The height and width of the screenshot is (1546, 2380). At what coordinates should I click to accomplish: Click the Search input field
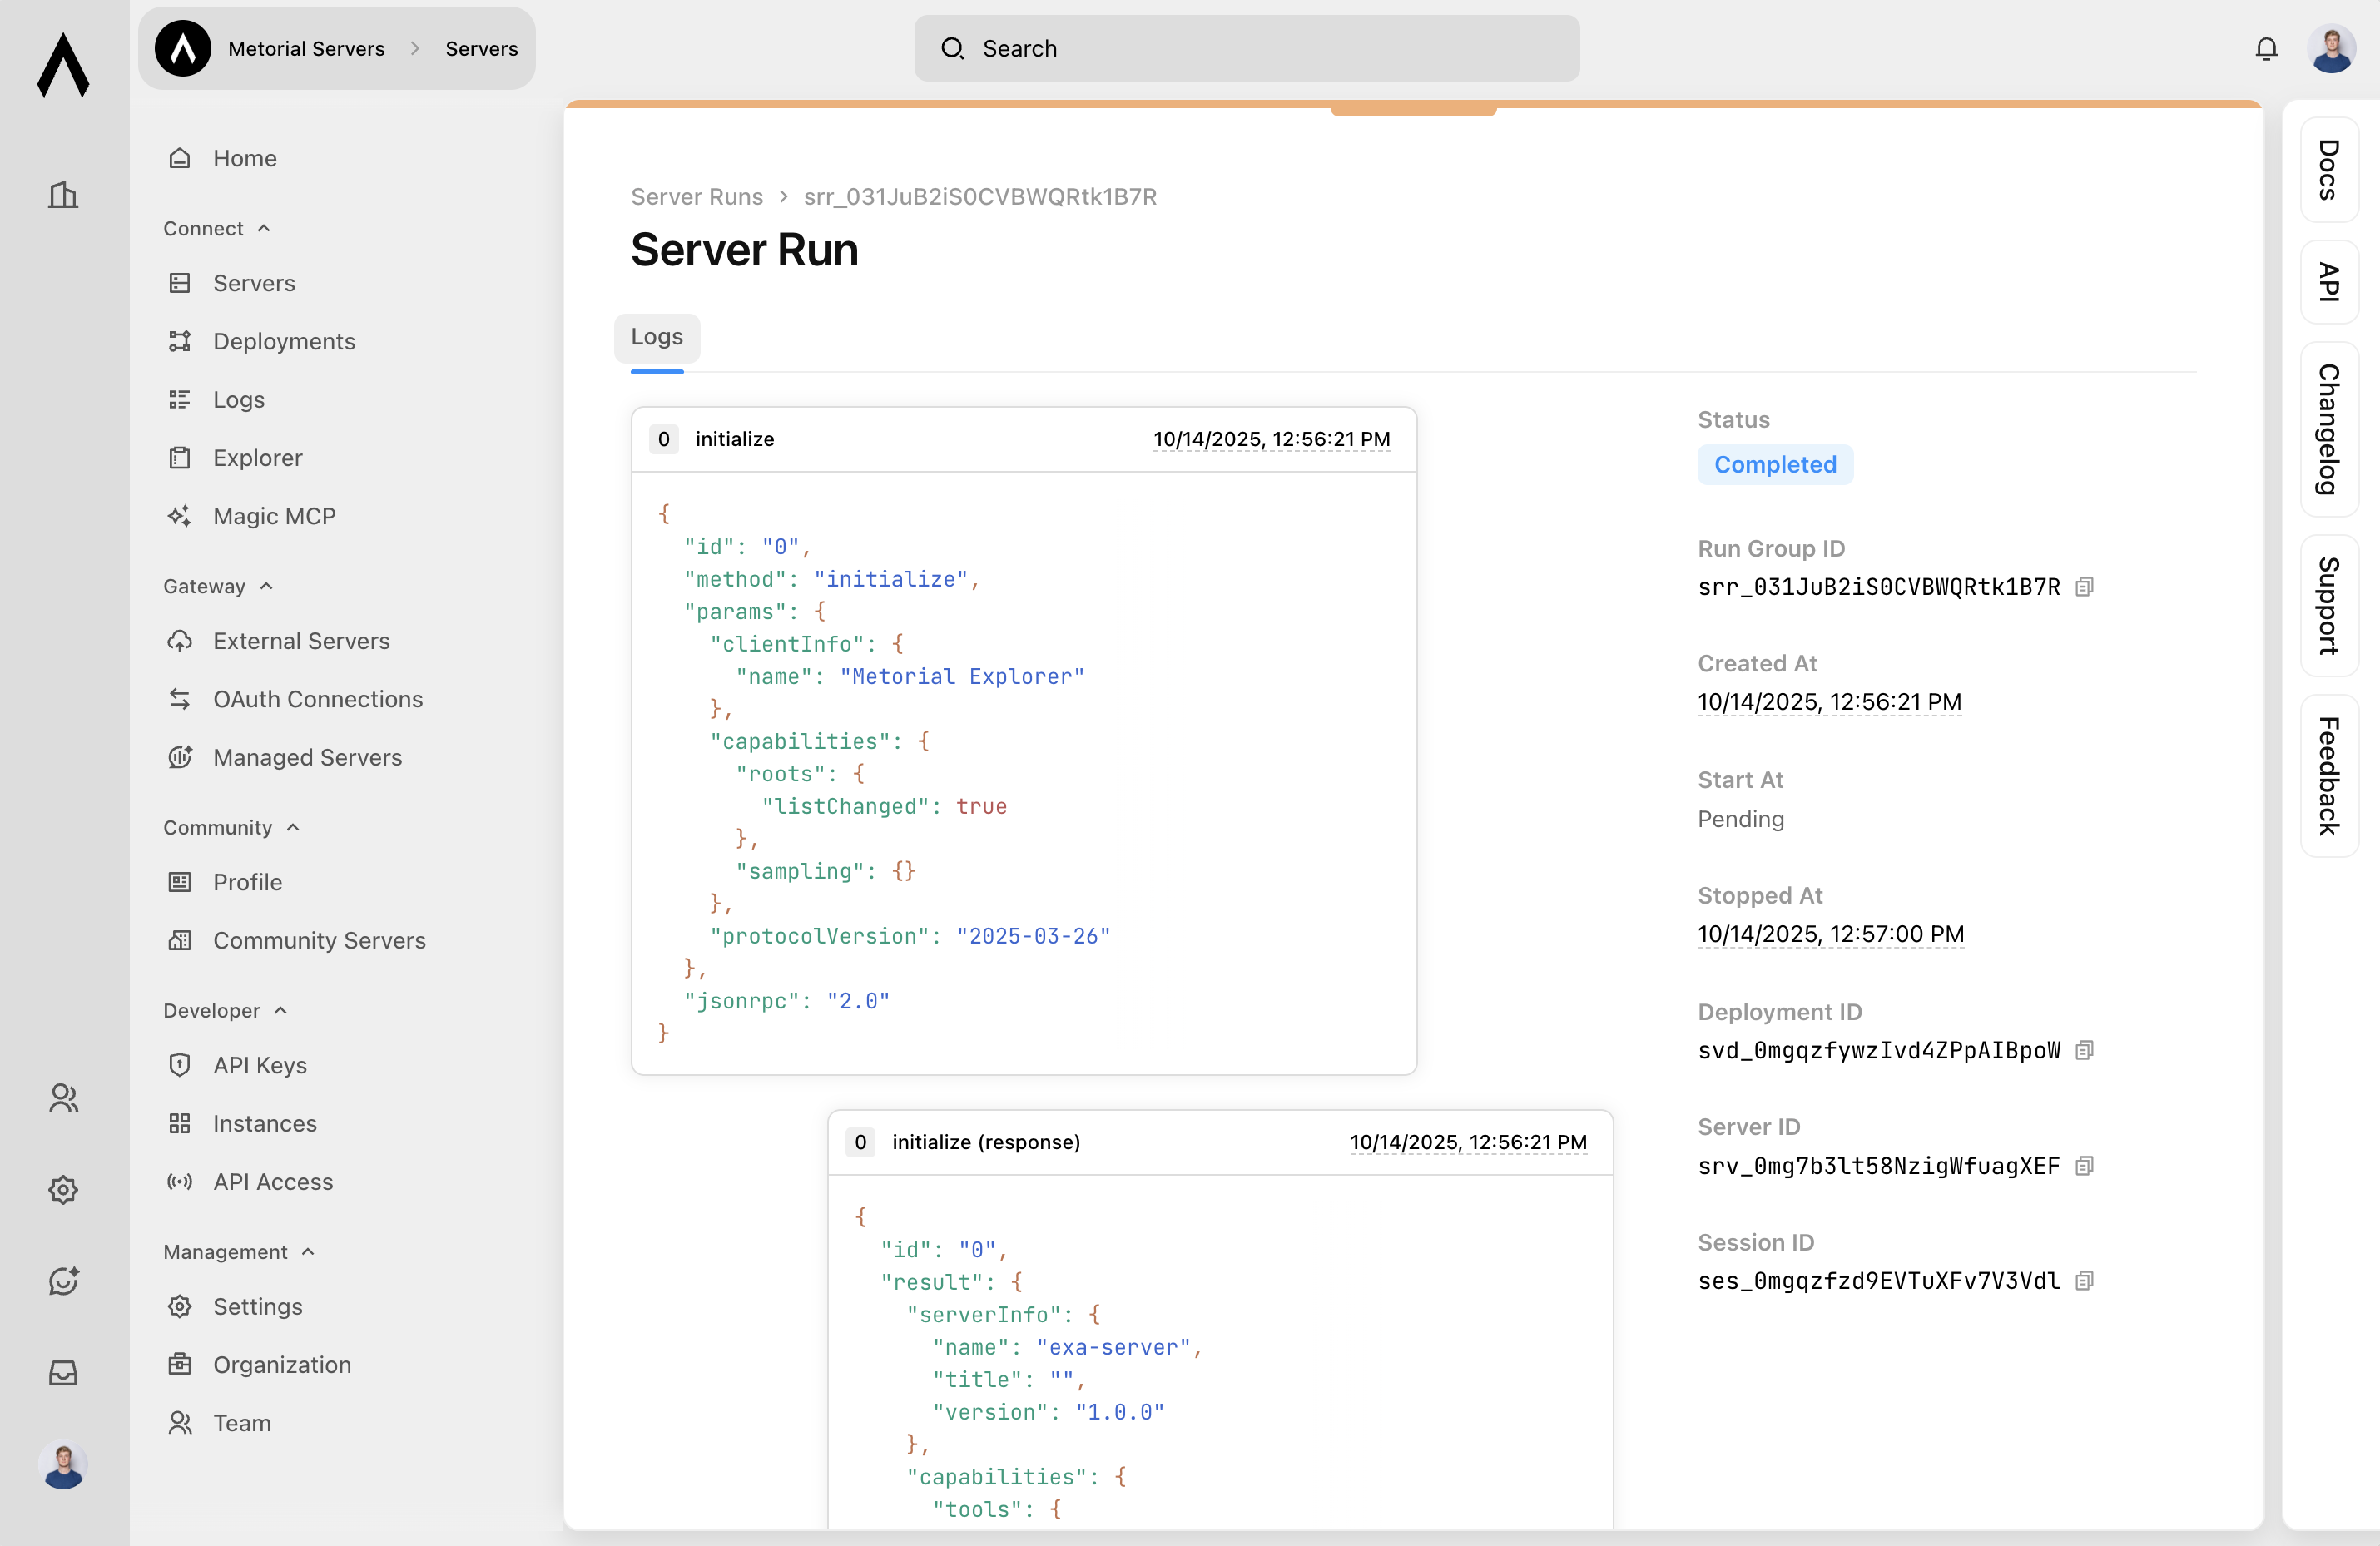1246,48
